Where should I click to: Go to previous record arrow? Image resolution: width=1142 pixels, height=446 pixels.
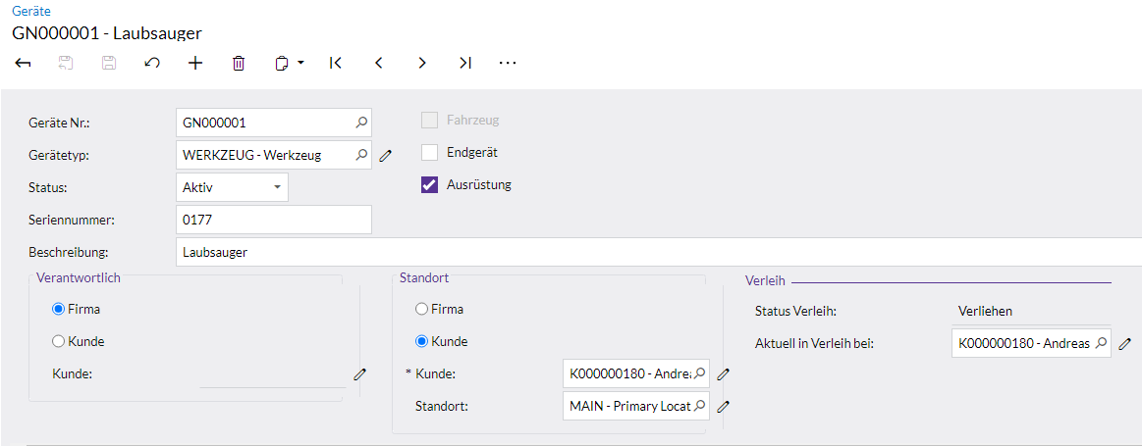click(x=379, y=63)
